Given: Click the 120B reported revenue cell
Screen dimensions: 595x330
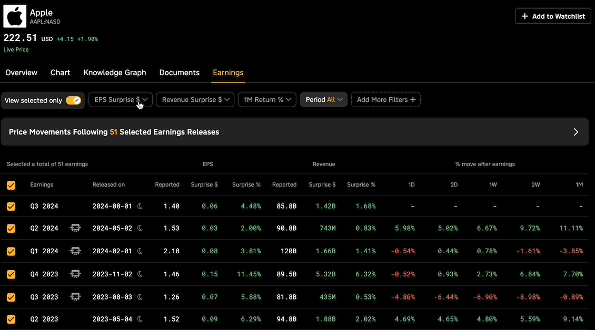Looking at the screenshot, I should pyautogui.click(x=289, y=251).
